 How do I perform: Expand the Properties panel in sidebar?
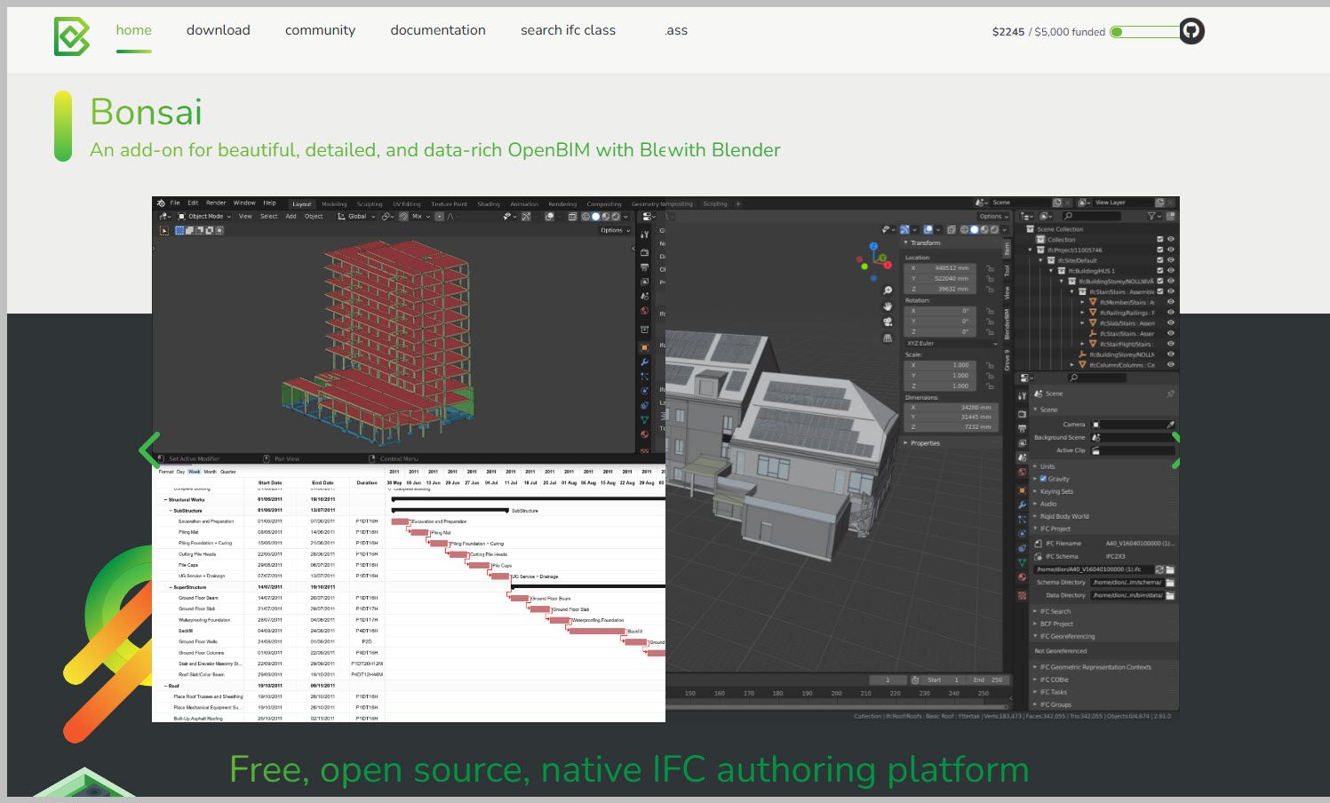[x=925, y=442]
